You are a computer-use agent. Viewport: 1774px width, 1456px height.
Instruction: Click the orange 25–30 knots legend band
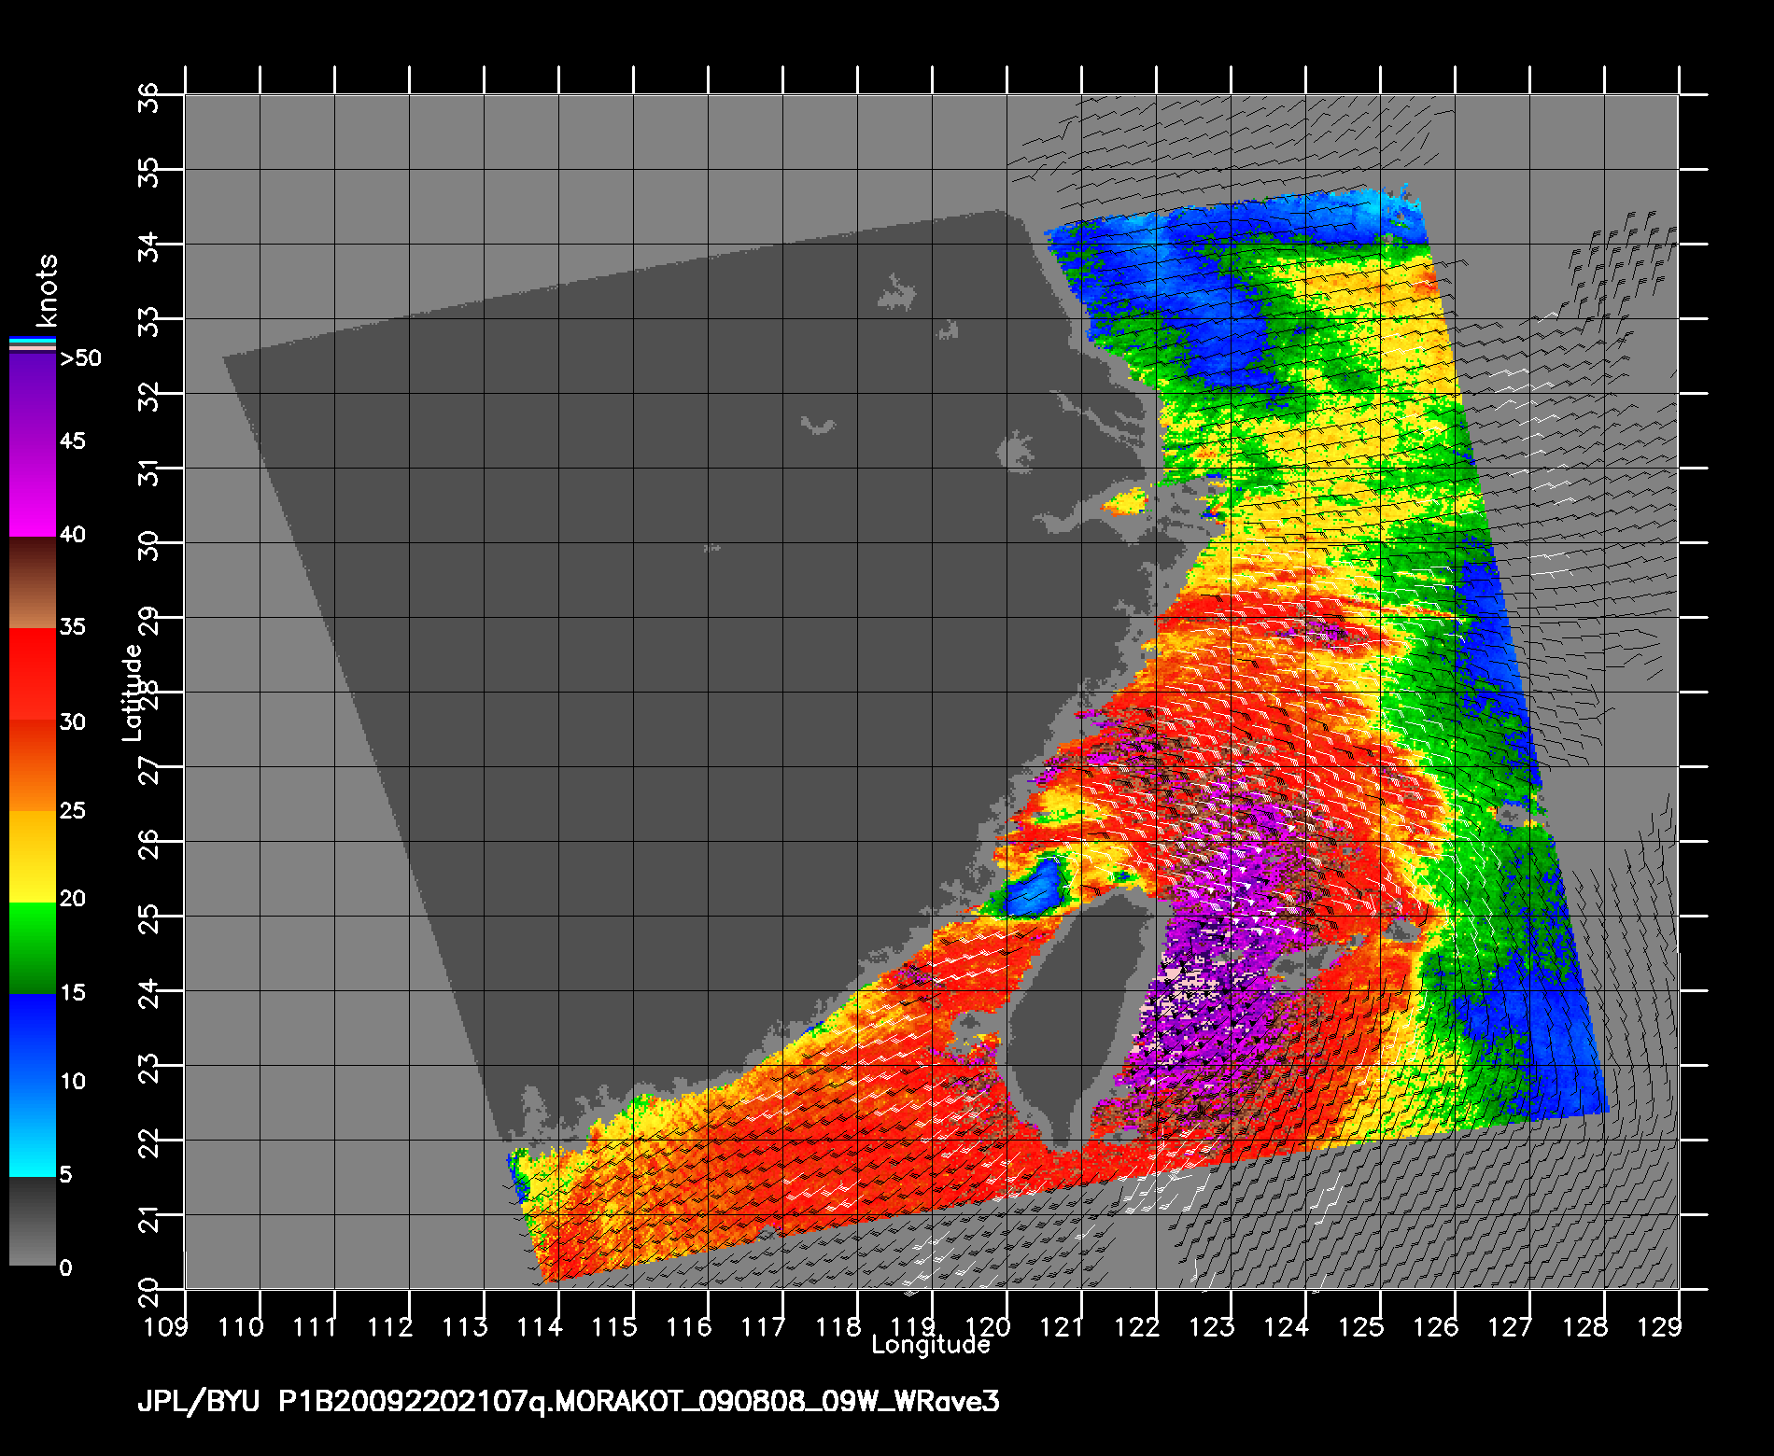pyautogui.click(x=33, y=765)
